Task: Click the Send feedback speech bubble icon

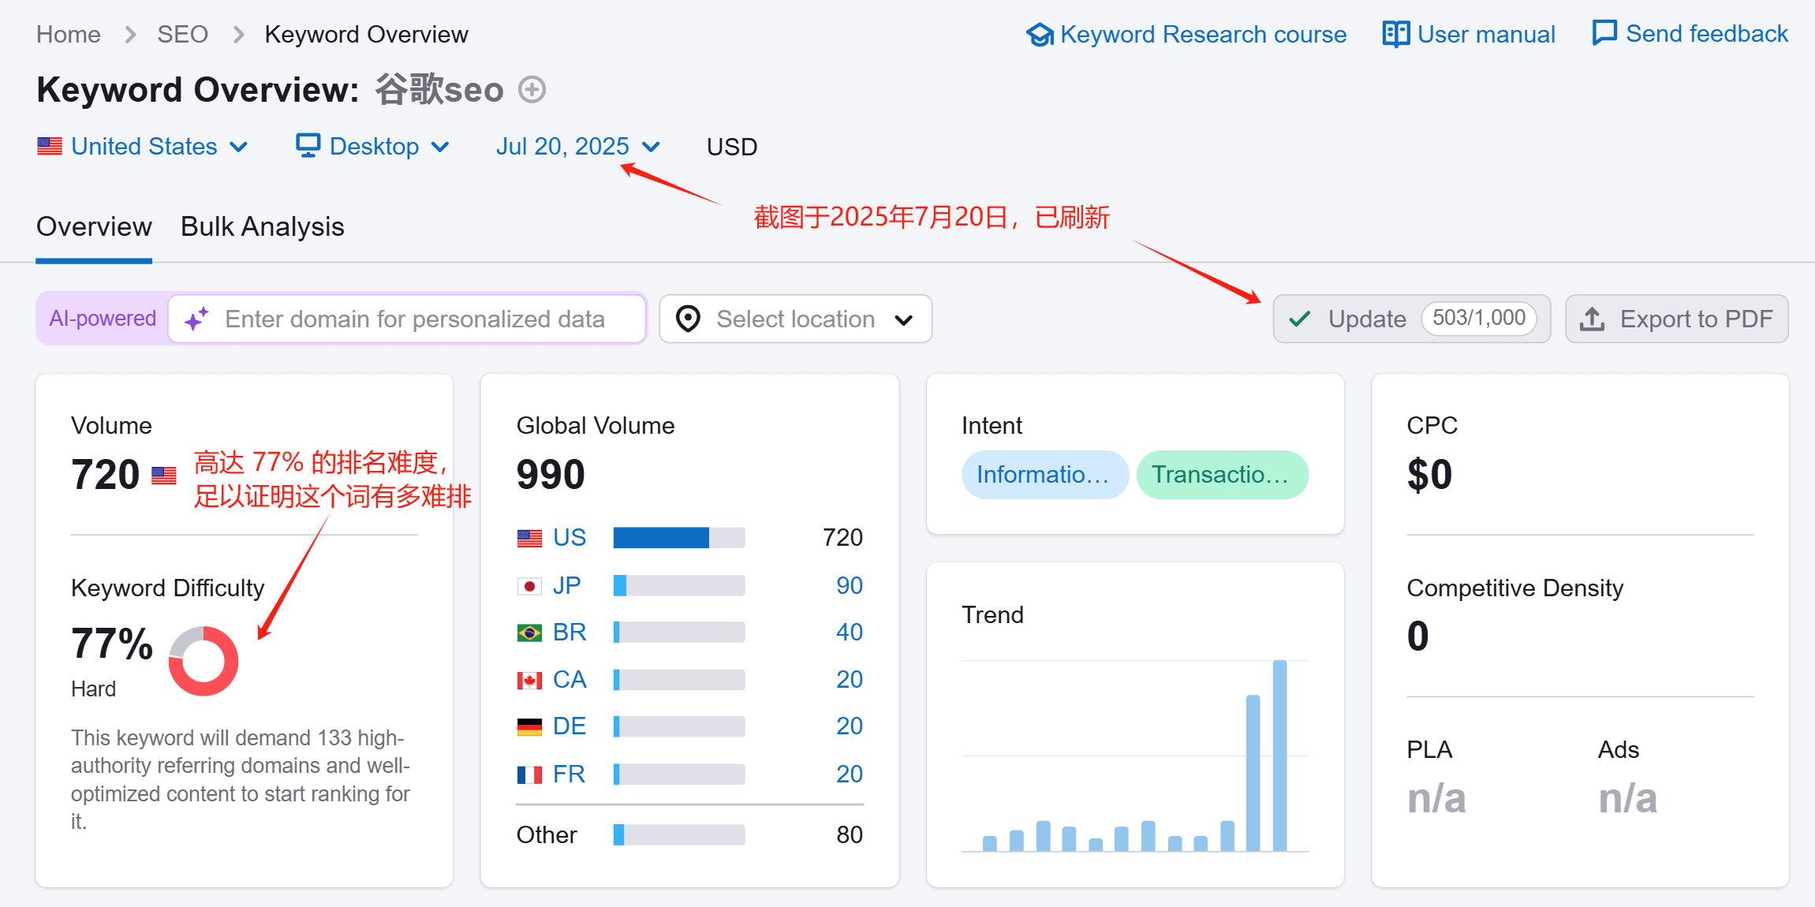Action: pos(1604,33)
